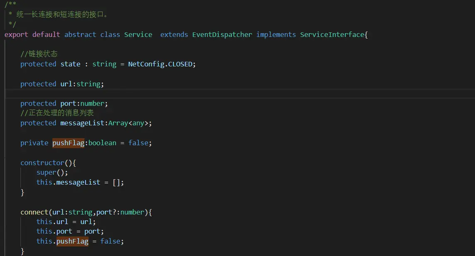The width and height of the screenshot is (475, 256).
Task: Click the 'ServiceInterface' type name
Action: (x=332, y=35)
